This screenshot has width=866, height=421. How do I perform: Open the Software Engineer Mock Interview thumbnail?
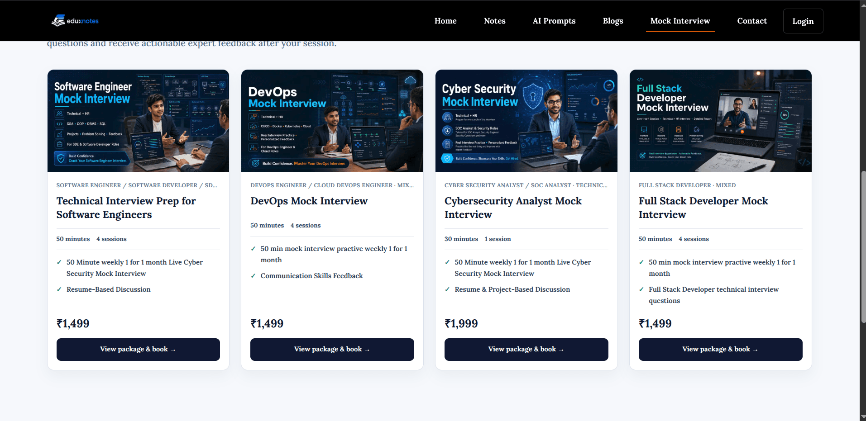tap(138, 121)
